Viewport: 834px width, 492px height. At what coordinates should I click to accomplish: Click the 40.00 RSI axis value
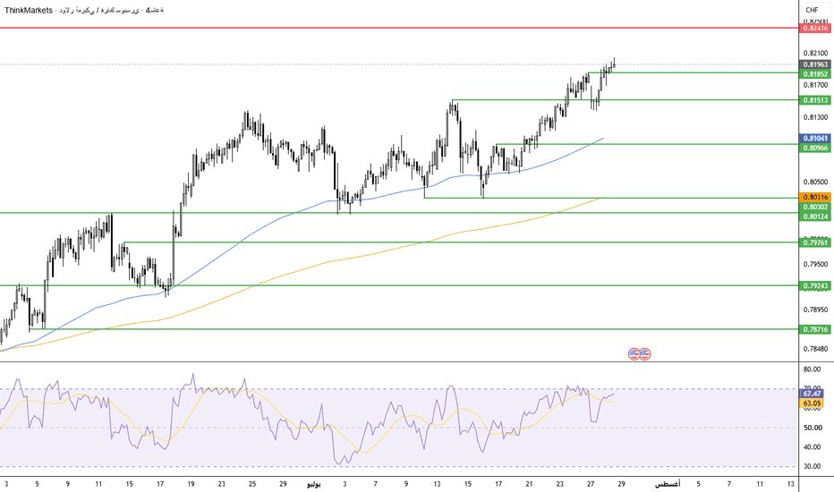pos(813,447)
